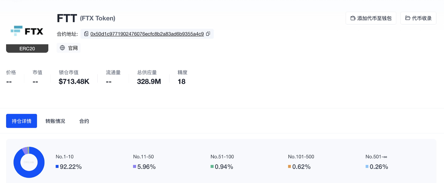The width and height of the screenshot is (444, 183).
Task: Click the 0.62% percentage value
Action: pyautogui.click(x=302, y=167)
